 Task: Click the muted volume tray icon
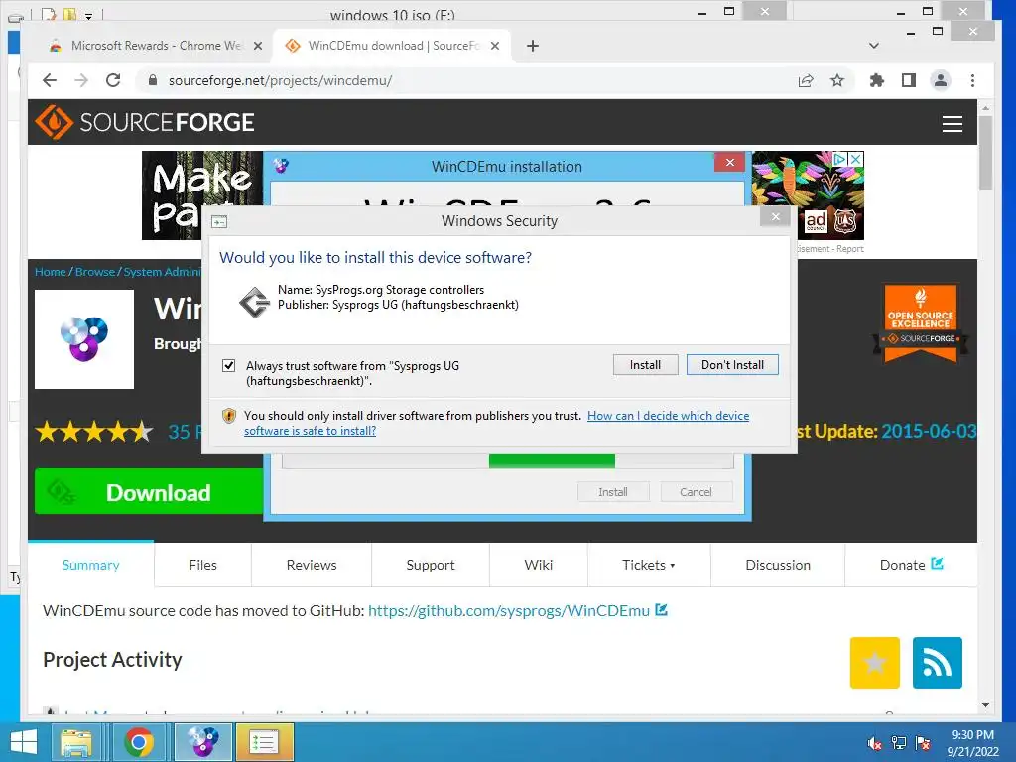[875, 743]
